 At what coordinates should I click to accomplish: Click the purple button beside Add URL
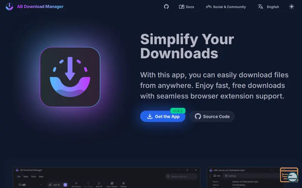tap(65, 185)
